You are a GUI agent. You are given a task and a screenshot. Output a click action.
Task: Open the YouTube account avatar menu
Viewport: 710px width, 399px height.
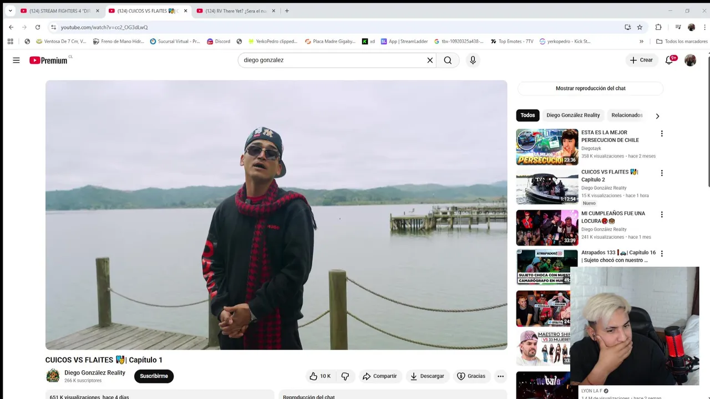click(x=690, y=60)
